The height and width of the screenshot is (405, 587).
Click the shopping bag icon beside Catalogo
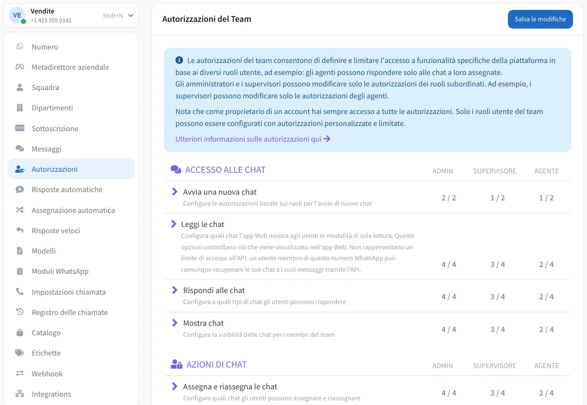(20, 332)
